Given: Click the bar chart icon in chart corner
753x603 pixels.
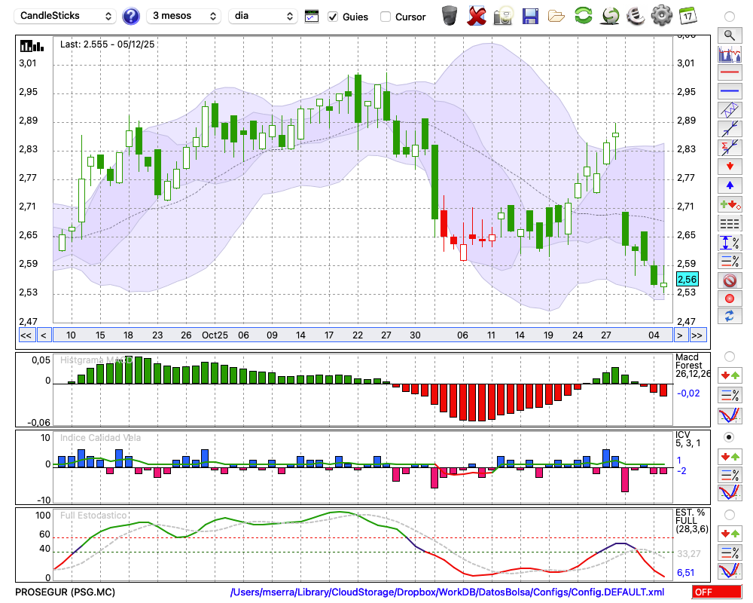Looking at the screenshot, I should pyautogui.click(x=32, y=46).
